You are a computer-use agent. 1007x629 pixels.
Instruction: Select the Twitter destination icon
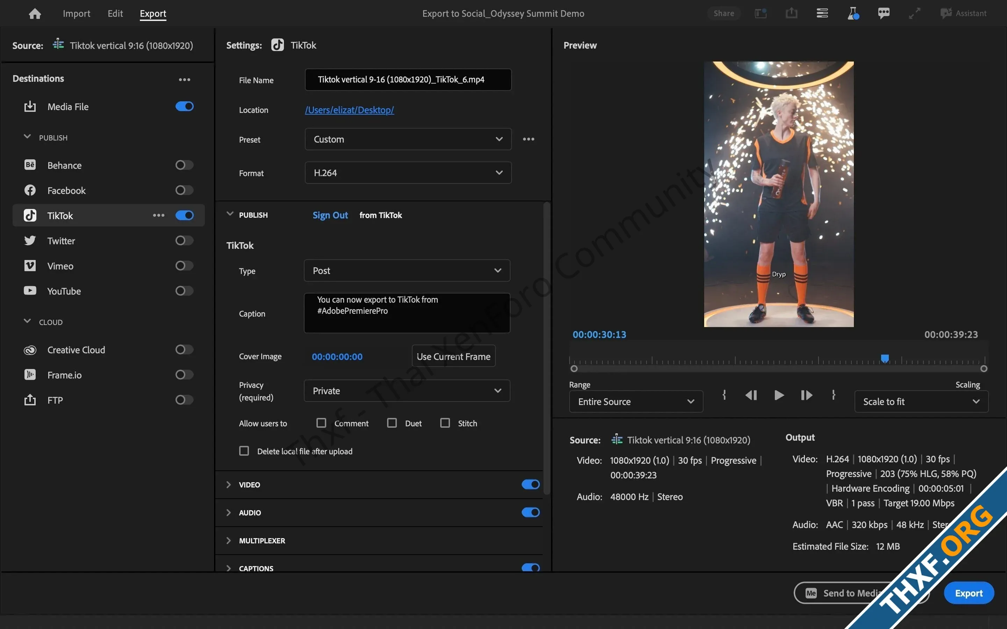30,241
